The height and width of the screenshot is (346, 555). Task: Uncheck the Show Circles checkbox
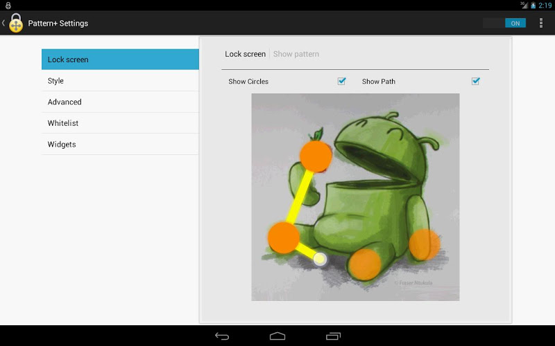coord(341,81)
